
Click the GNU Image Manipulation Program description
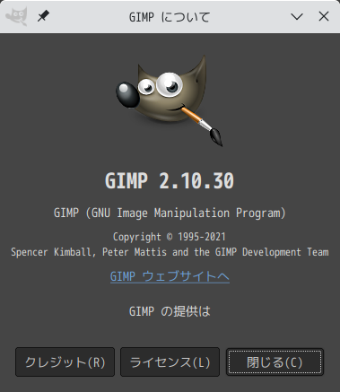point(170,213)
